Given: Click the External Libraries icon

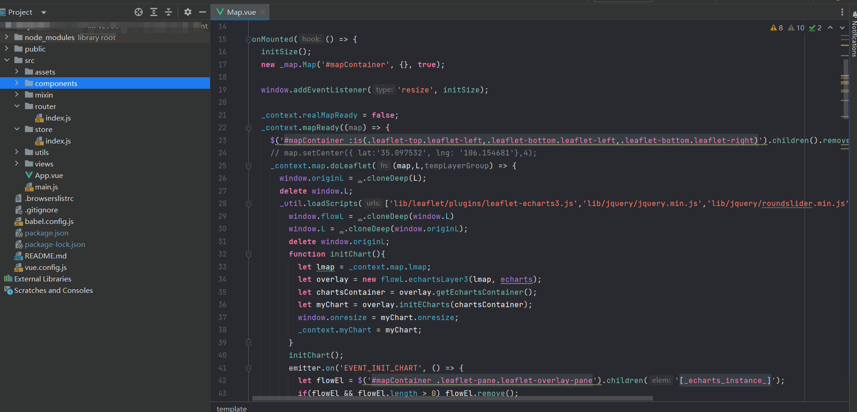Looking at the screenshot, I should 8,279.
